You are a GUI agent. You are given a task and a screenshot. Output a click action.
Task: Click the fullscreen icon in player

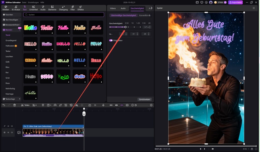pyautogui.click(x=256, y=149)
